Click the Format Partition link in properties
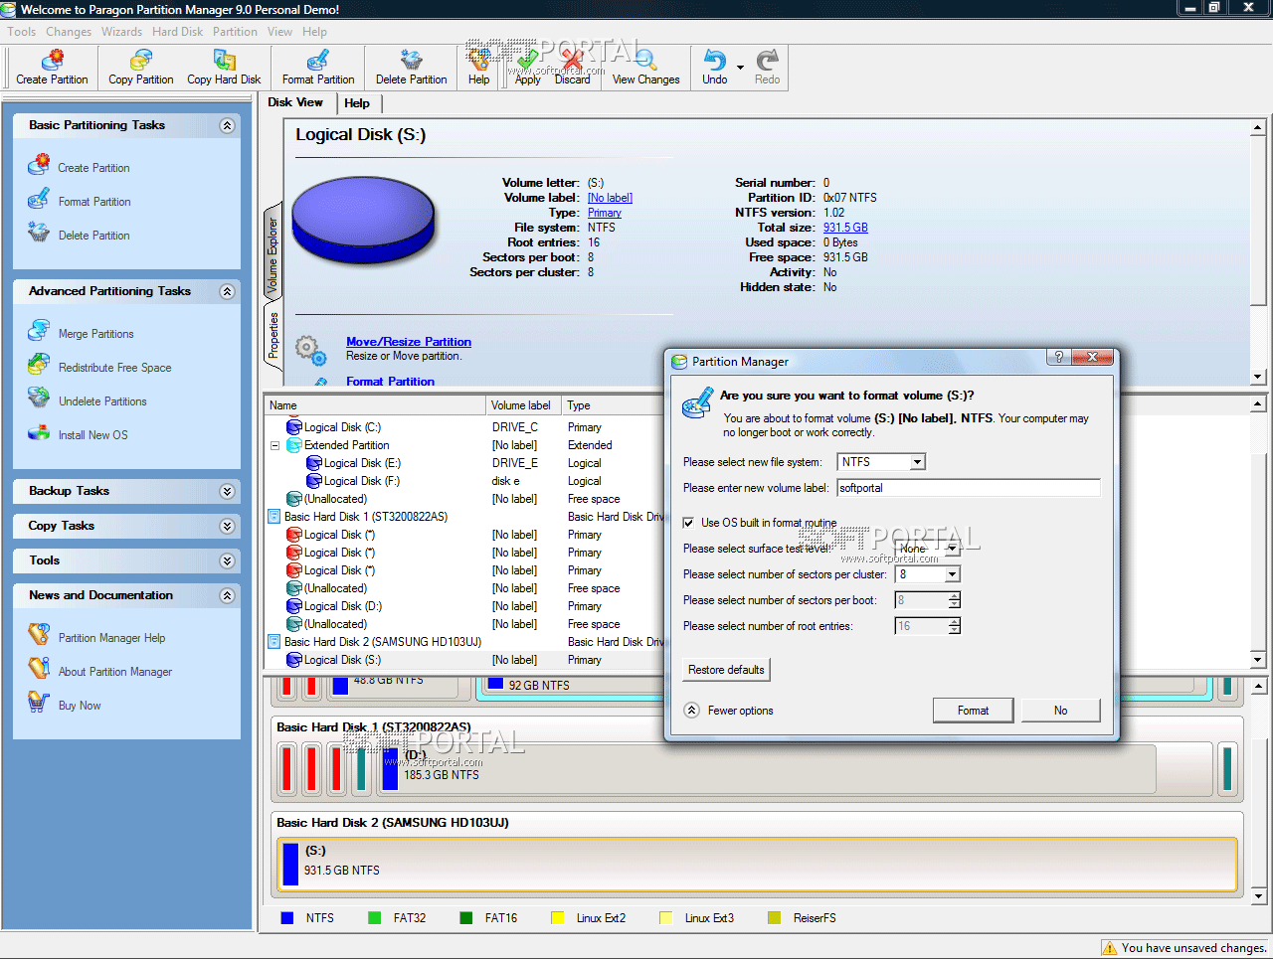The height and width of the screenshot is (959, 1273). 390,382
